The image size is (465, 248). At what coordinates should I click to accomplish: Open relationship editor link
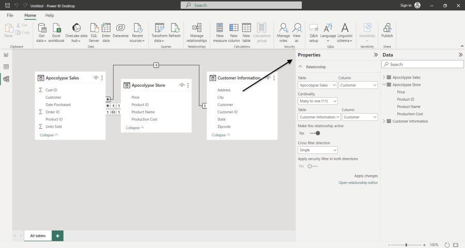[358, 183]
